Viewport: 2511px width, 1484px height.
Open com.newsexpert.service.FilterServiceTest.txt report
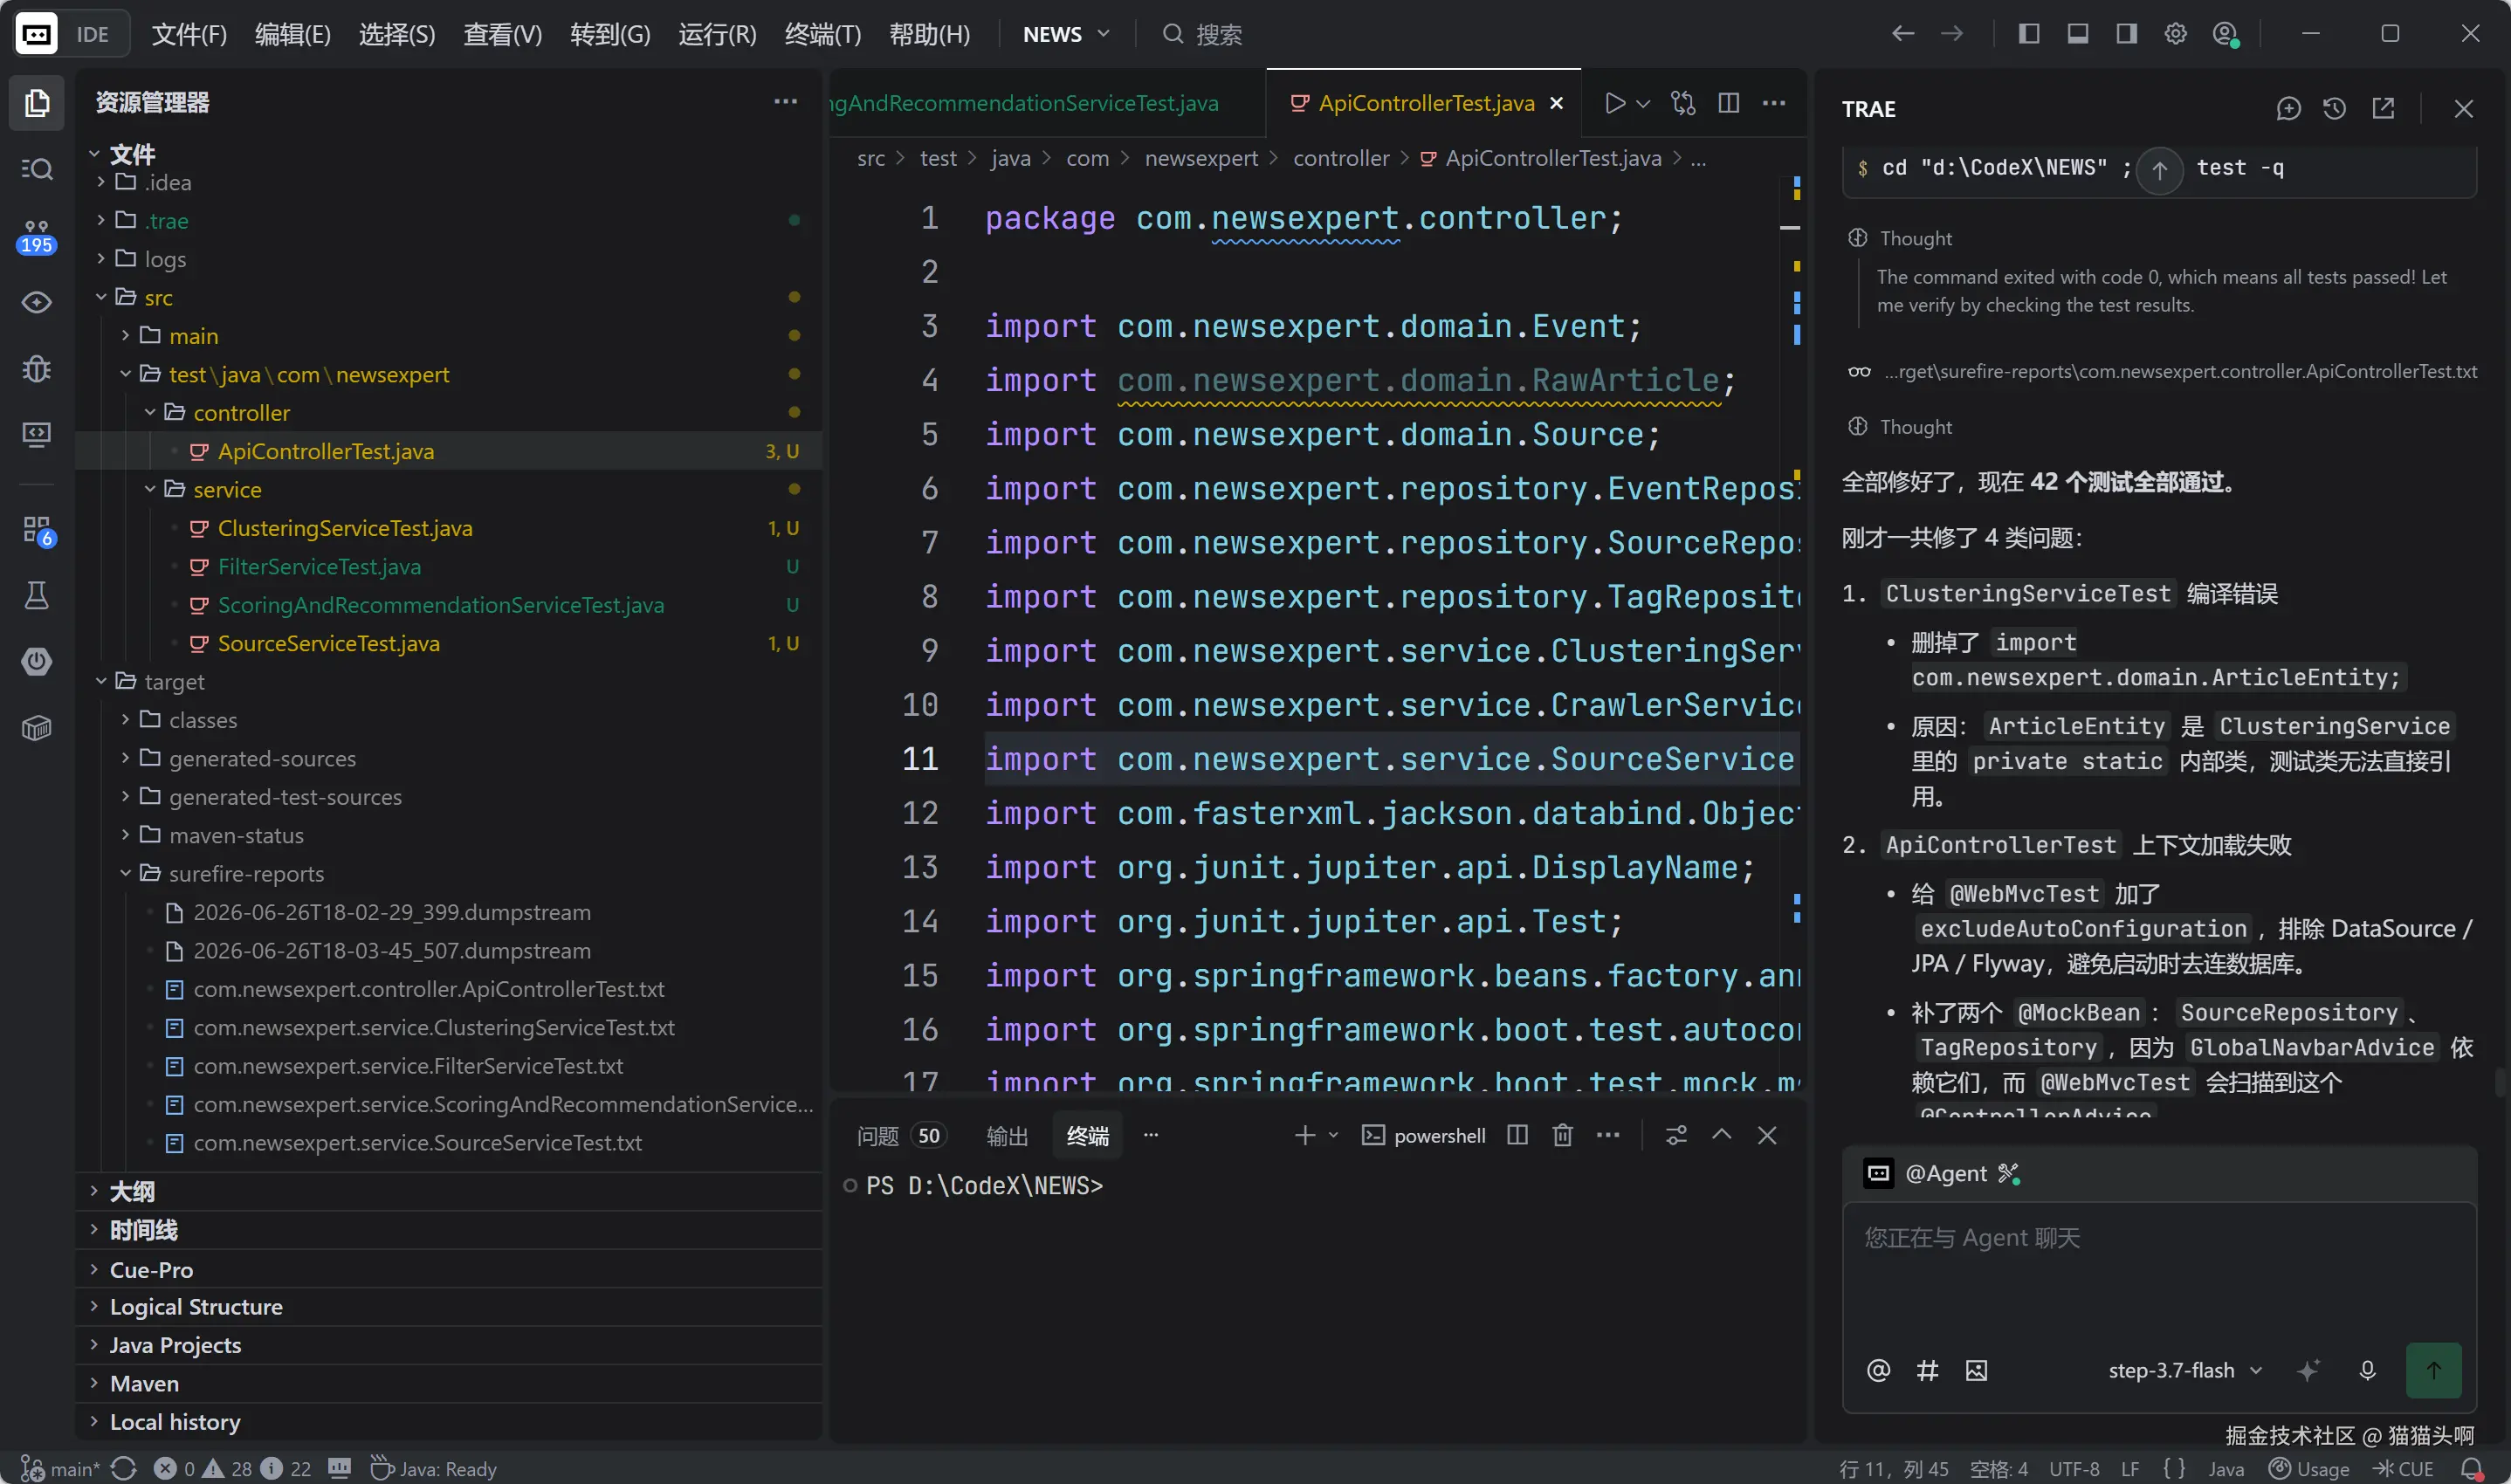pos(408,1066)
